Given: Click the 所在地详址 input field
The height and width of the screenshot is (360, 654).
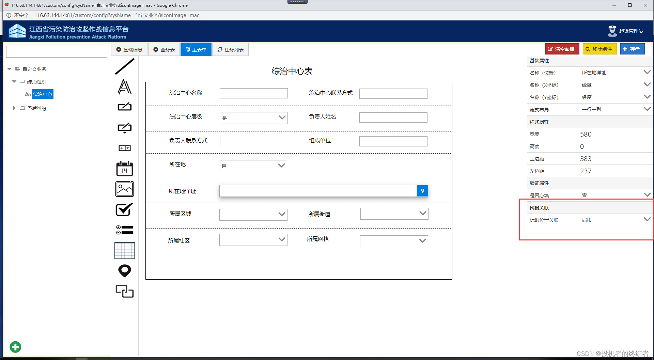Looking at the screenshot, I should point(318,191).
